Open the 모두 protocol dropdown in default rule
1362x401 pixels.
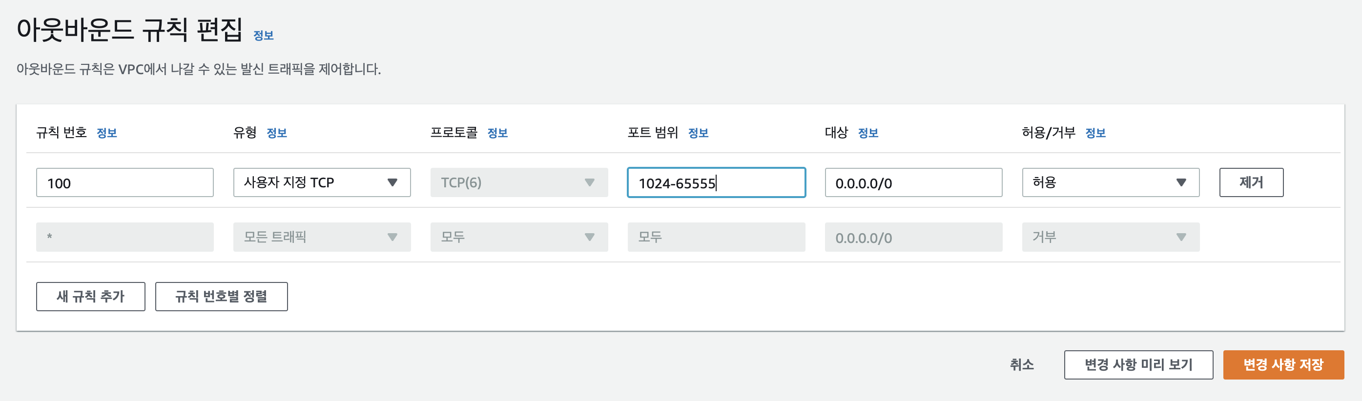pos(519,237)
